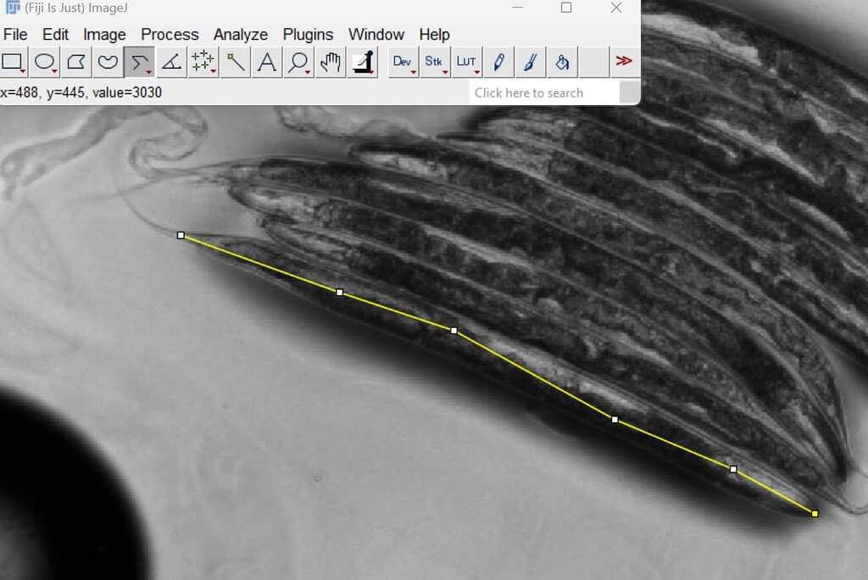Grab the Hand scrolling tool

[329, 61]
